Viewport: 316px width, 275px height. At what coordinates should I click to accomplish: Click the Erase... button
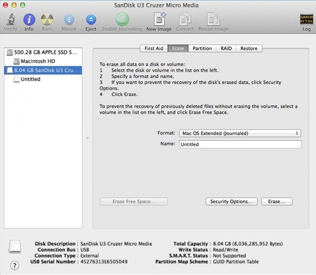(276, 202)
